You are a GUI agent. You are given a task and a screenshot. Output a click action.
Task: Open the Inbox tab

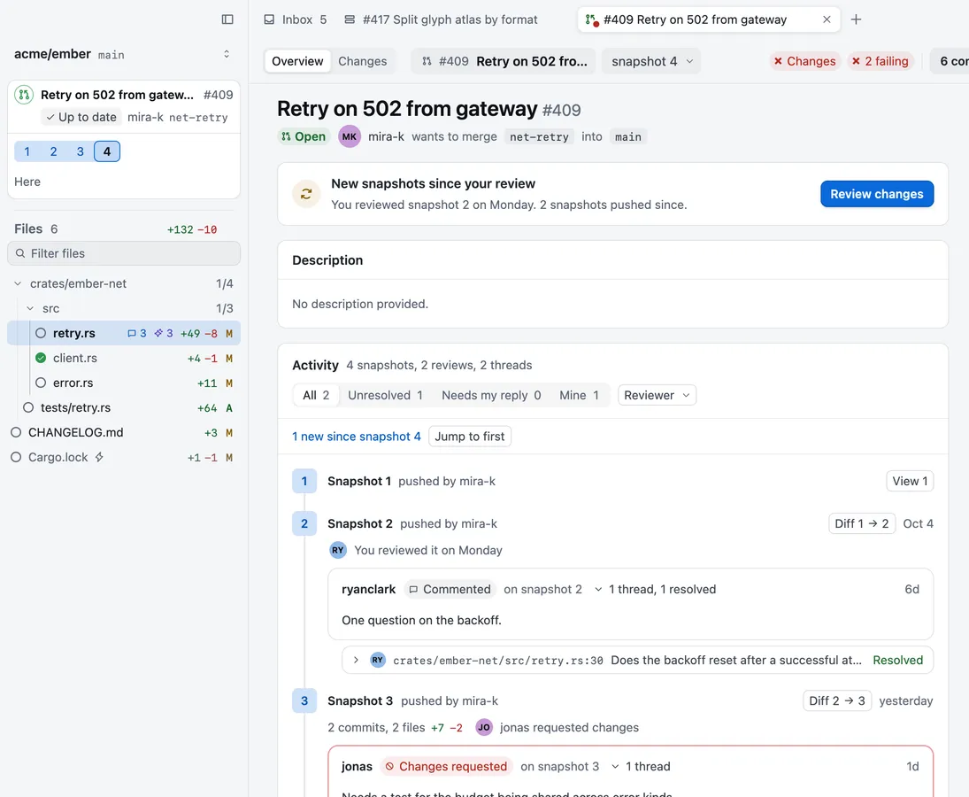(x=296, y=19)
